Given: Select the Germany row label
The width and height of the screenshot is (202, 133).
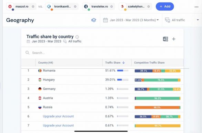Looking at the screenshot, I should click(49, 89).
